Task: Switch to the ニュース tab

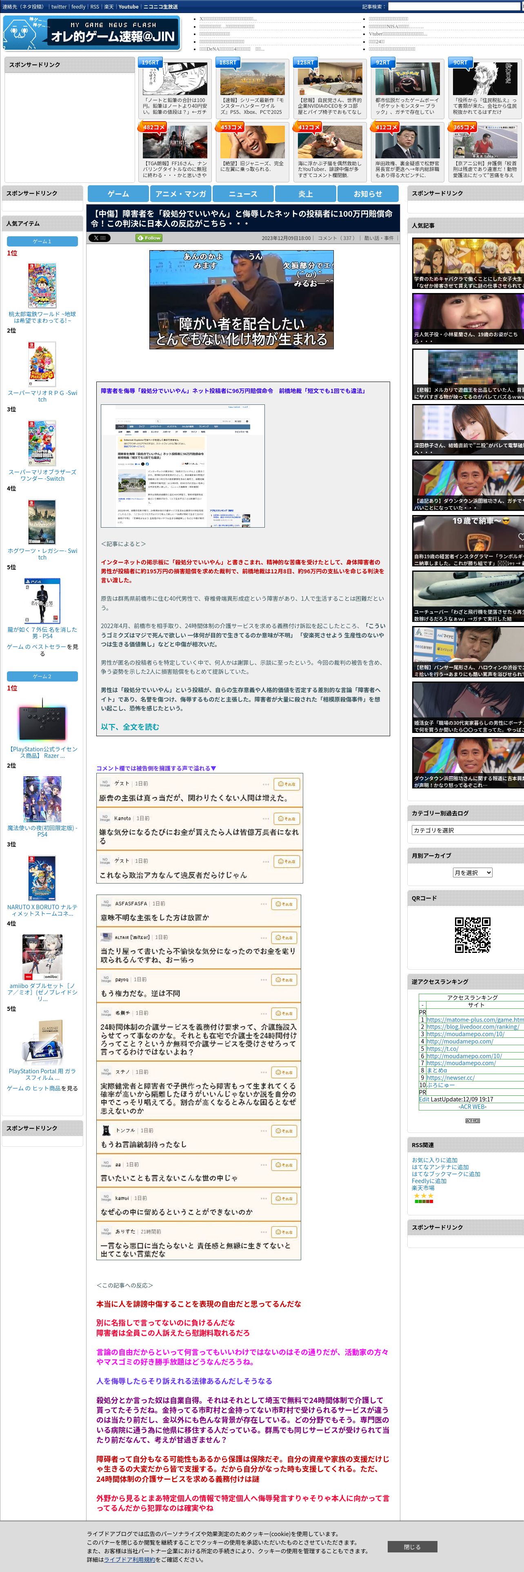Action: point(243,194)
